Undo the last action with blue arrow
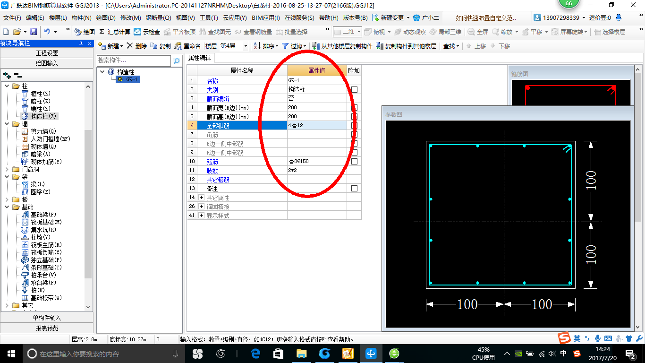The image size is (645, 363). 47,32
